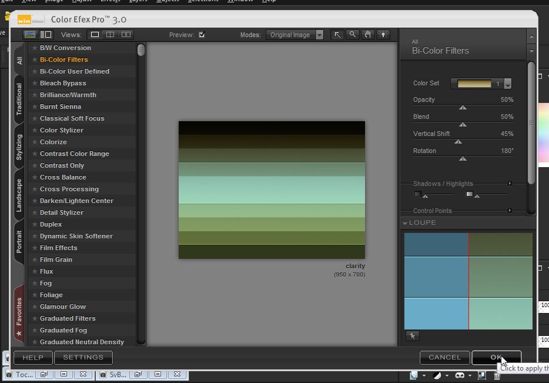Adjust the Opacity slider handle
The width and height of the screenshot is (549, 383).
pyautogui.click(x=463, y=108)
